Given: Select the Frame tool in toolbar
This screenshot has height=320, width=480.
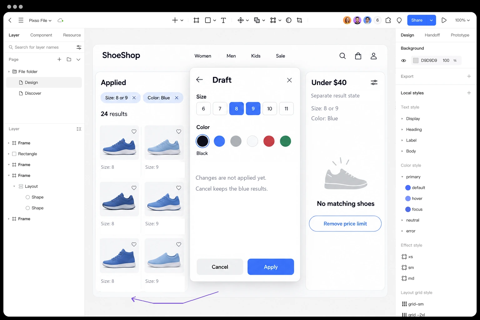Looking at the screenshot, I should pos(196,20).
